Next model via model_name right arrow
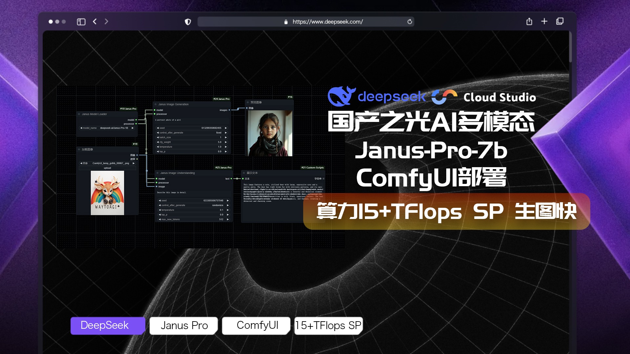Screen dimensions: 630x354 [x=133, y=128]
